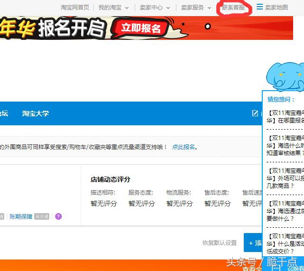Click 描述相符 label
Image resolution: width=304 pixels, height=271 pixels.
(103, 193)
